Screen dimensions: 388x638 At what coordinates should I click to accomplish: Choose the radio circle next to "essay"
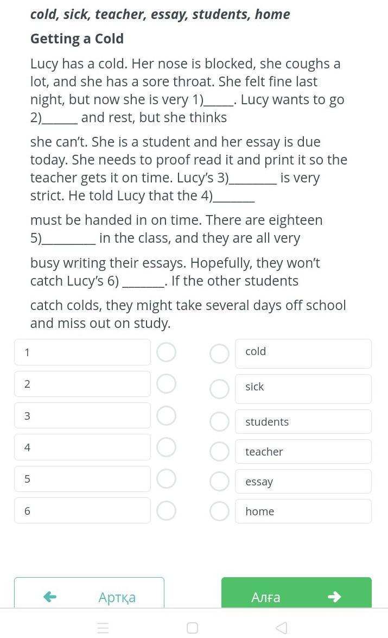point(219,481)
